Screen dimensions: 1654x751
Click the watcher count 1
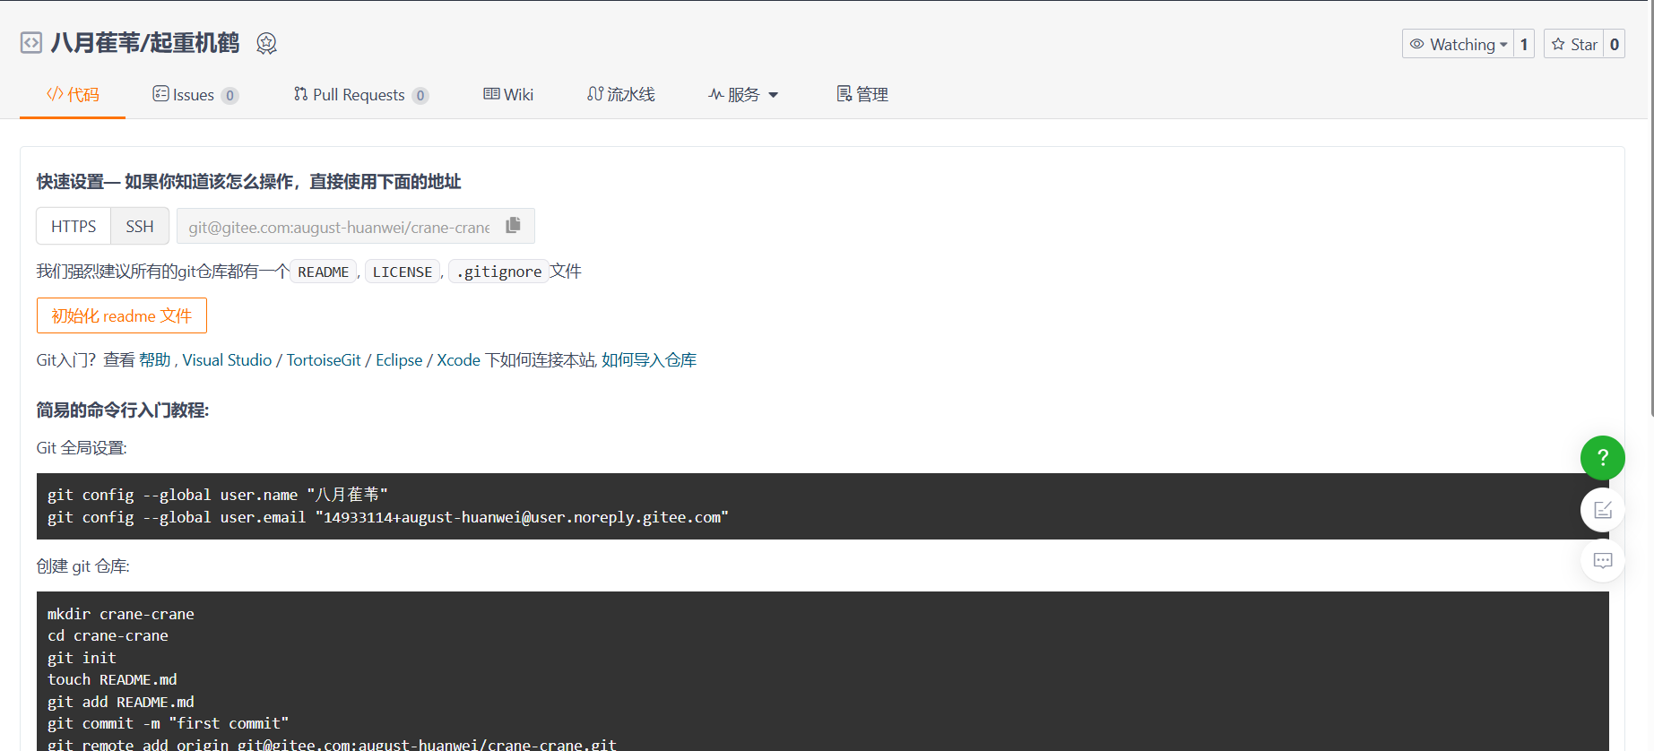(x=1523, y=44)
